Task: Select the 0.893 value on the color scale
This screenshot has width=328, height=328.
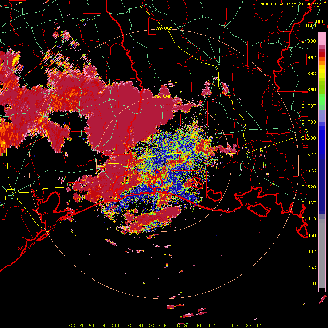Action: (x=309, y=73)
